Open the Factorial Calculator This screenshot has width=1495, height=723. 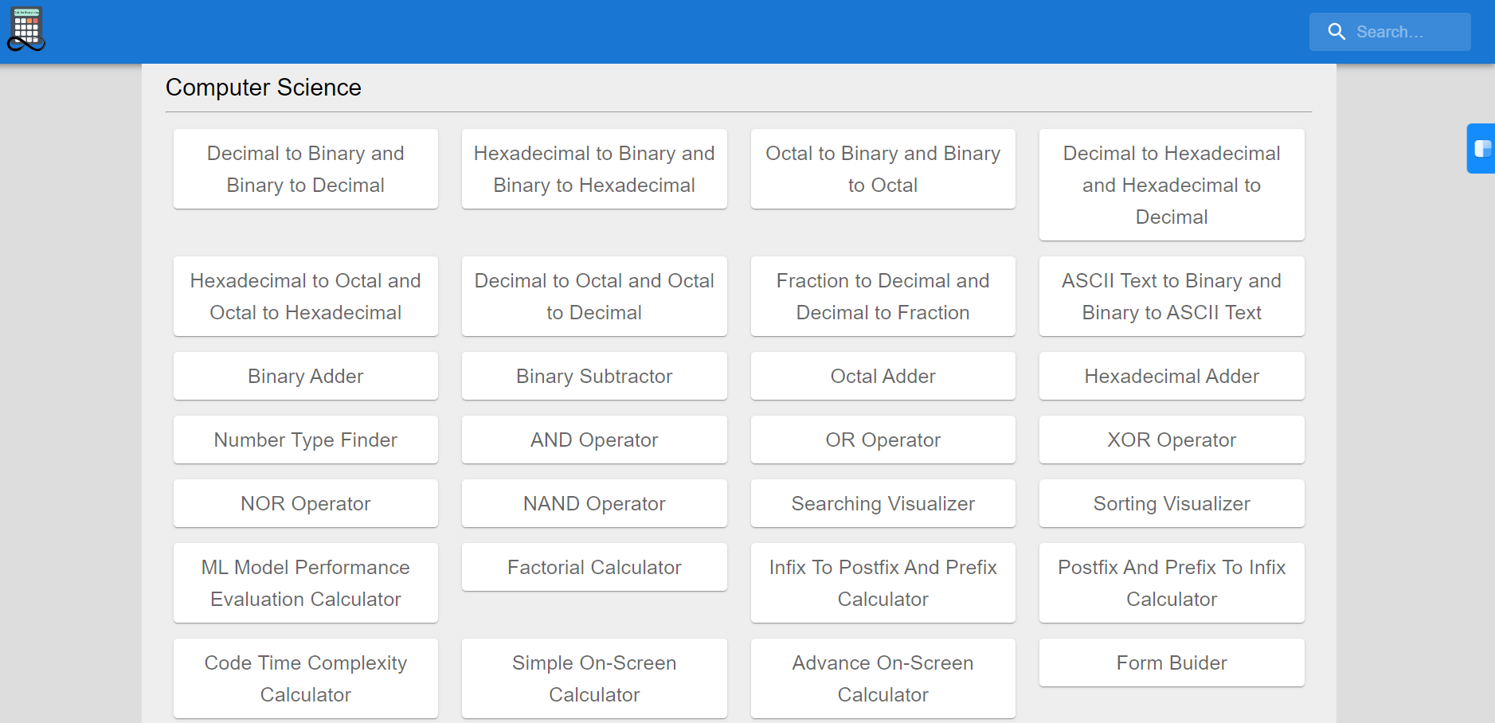click(594, 567)
